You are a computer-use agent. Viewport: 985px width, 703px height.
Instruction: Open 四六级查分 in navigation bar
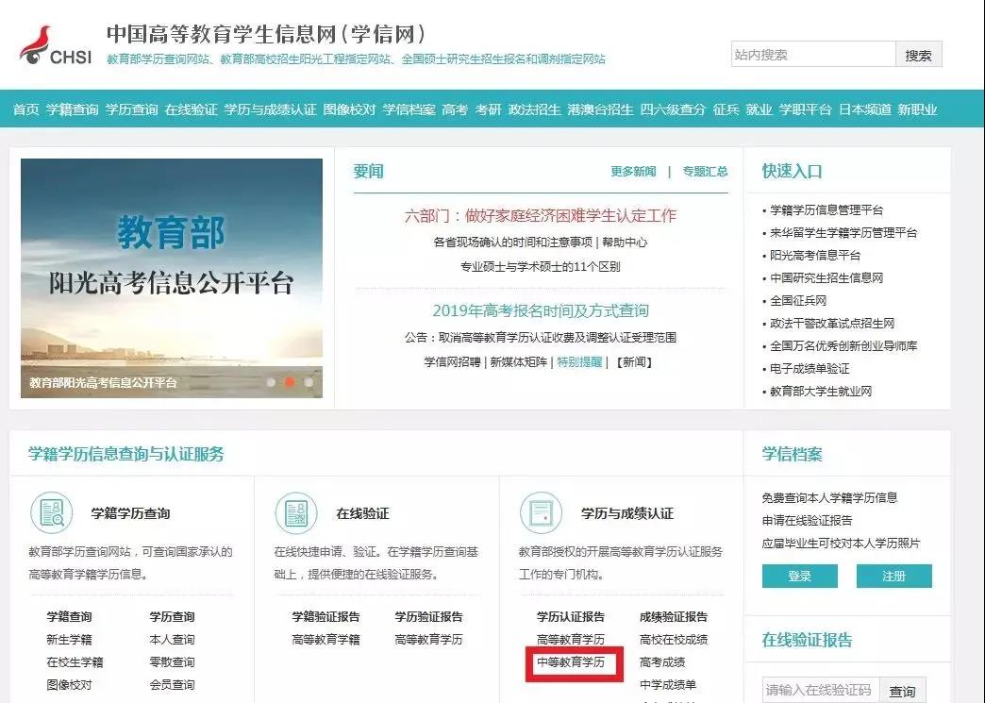(x=673, y=109)
